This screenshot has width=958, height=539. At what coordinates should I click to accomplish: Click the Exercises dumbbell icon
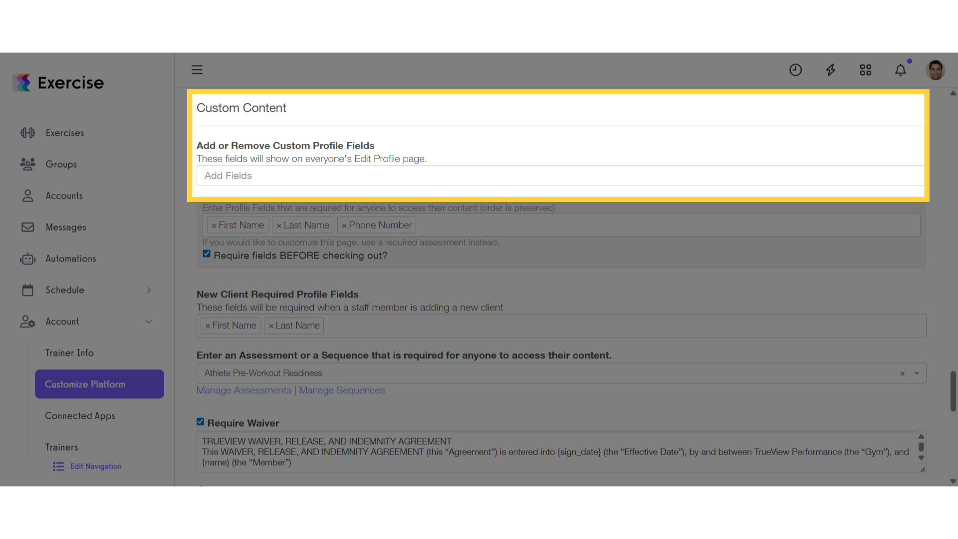(x=28, y=133)
